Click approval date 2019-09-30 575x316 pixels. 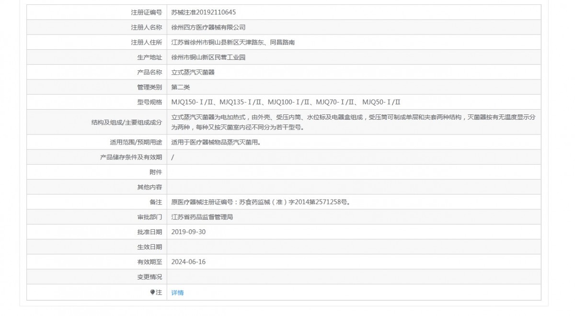pyautogui.click(x=188, y=232)
